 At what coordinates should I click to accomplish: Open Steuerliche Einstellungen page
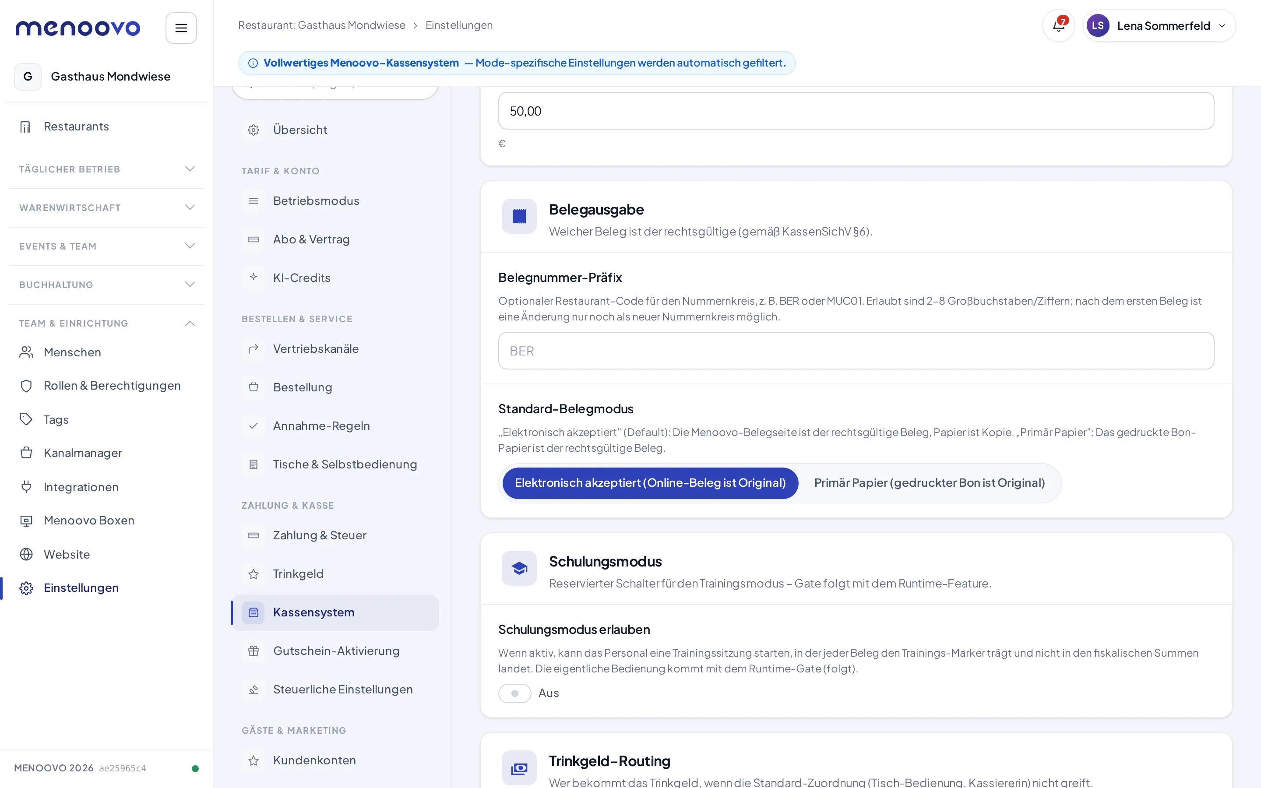click(x=335, y=689)
